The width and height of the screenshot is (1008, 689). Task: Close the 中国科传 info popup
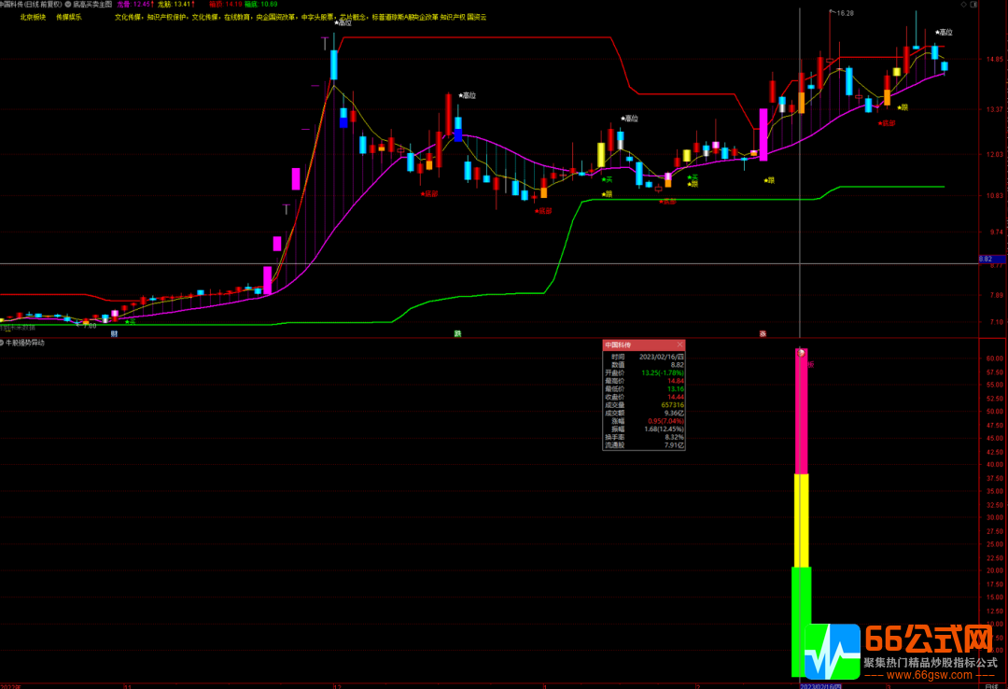(679, 344)
